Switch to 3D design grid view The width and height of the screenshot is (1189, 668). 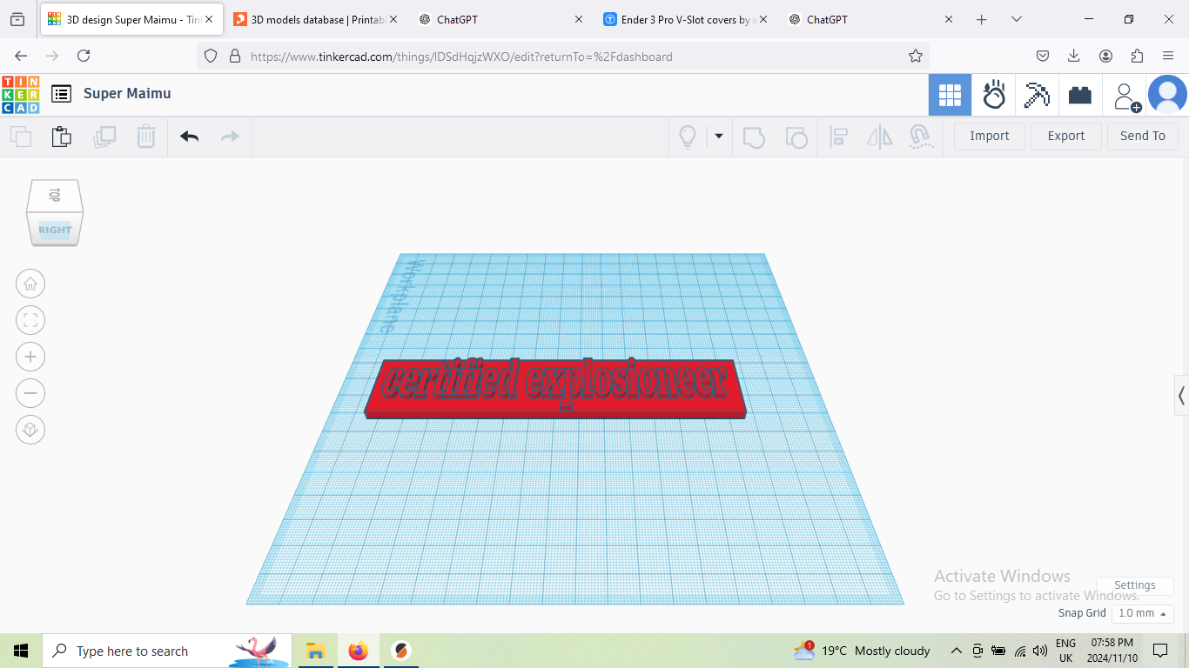click(950, 95)
